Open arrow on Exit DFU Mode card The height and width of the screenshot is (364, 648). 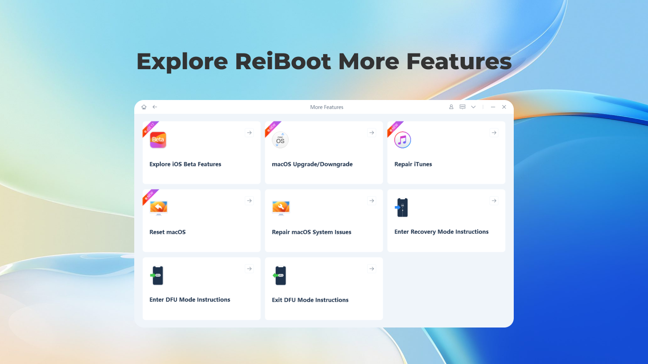tap(371, 269)
